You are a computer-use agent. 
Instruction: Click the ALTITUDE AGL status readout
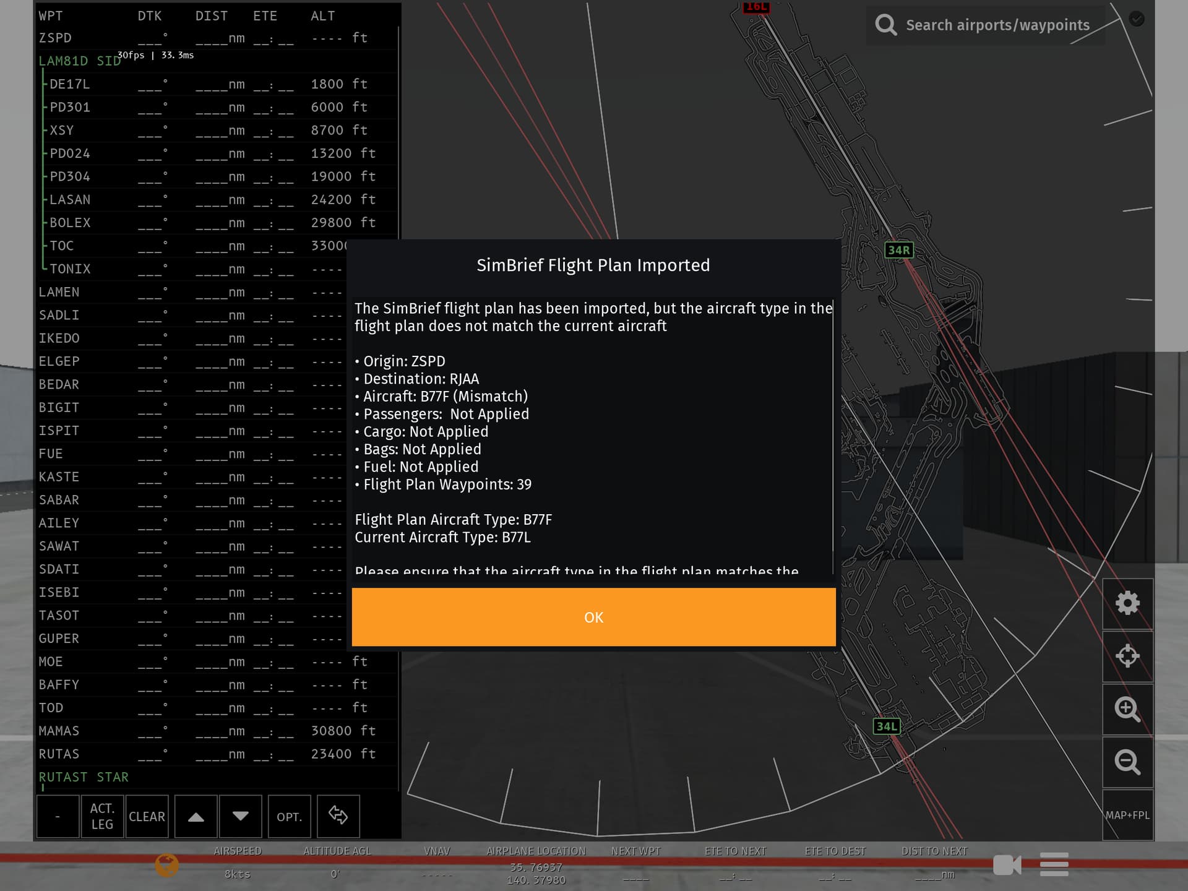click(x=337, y=863)
